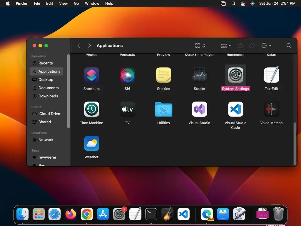Open the App Store from the Dock
Viewport: 301px width, 226px height.
[103, 214]
